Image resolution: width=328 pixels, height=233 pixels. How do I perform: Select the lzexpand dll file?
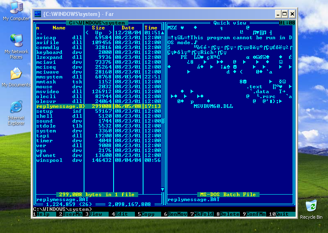coord(98,57)
